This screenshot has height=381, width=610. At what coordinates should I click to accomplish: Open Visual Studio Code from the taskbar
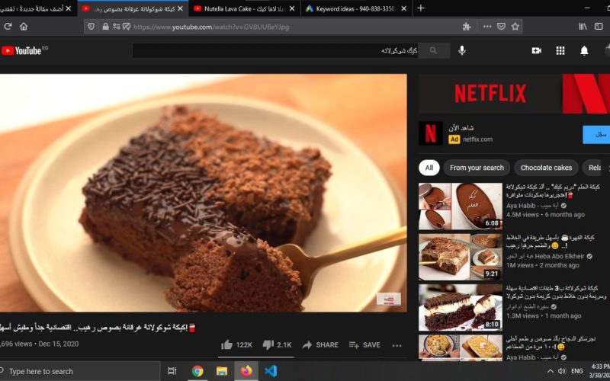pos(271,371)
